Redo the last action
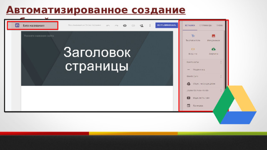 pyautogui.click(x=116, y=25)
